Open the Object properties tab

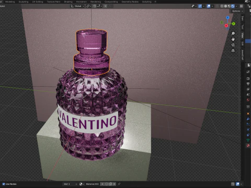248,113
